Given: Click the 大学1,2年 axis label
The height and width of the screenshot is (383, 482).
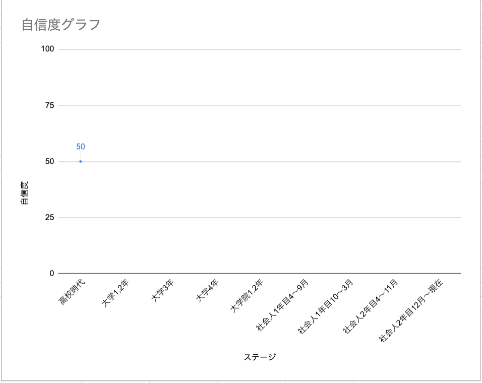Looking at the screenshot, I should pos(115,293).
